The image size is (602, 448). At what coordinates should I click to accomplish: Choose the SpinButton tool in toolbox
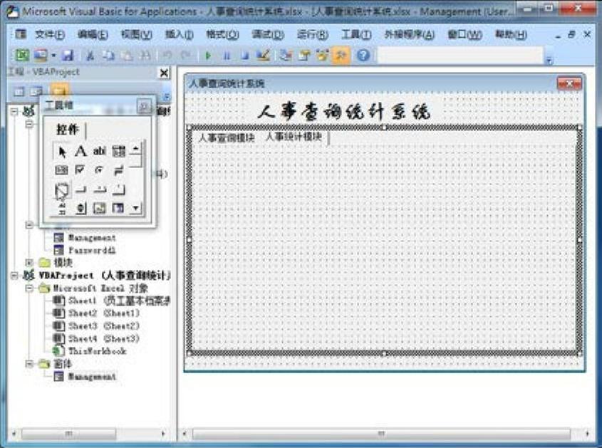point(81,209)
